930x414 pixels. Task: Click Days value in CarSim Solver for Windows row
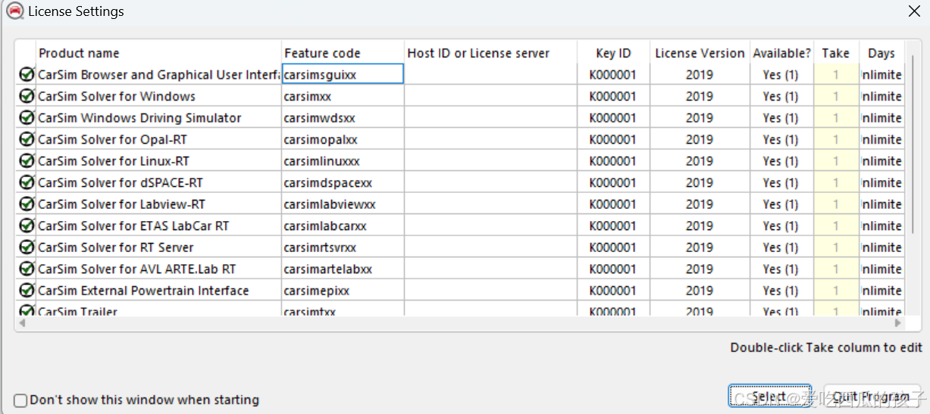[881, 96]
